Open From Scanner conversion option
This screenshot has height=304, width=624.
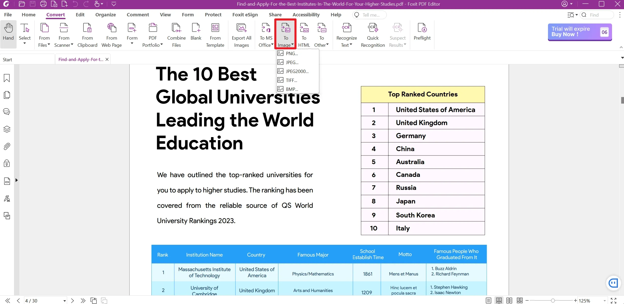tap(63, 35)
